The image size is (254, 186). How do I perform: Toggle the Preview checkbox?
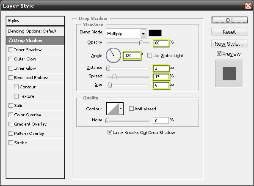click(219, 54)
